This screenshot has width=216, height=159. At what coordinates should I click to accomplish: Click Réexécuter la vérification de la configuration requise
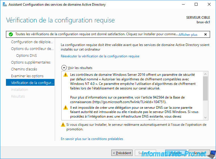click(100, 56)
